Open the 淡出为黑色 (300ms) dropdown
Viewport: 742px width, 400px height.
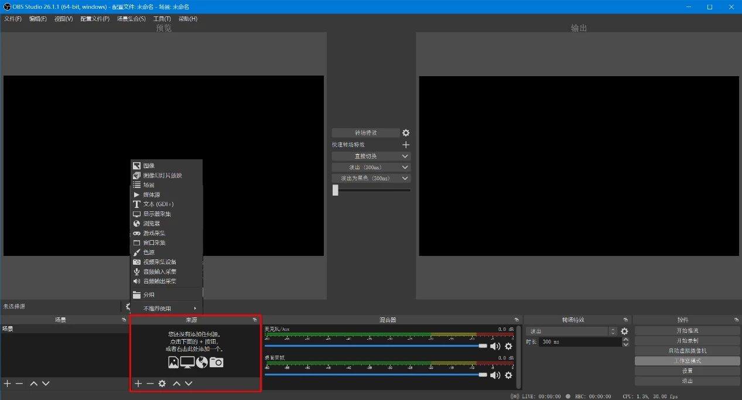(x=371, y=178)
